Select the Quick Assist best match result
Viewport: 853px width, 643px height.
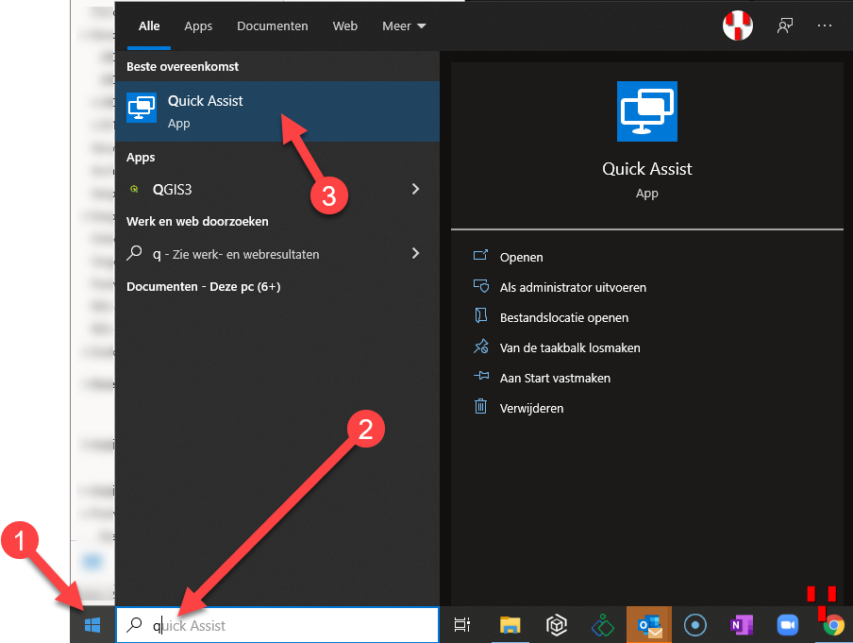(276, 111)
